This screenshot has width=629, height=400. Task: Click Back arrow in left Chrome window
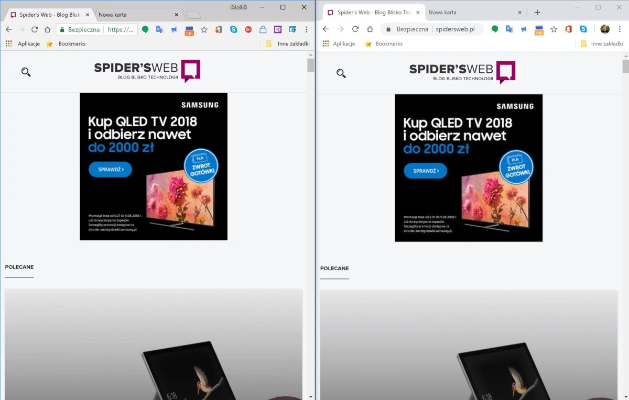click(8, 30)
